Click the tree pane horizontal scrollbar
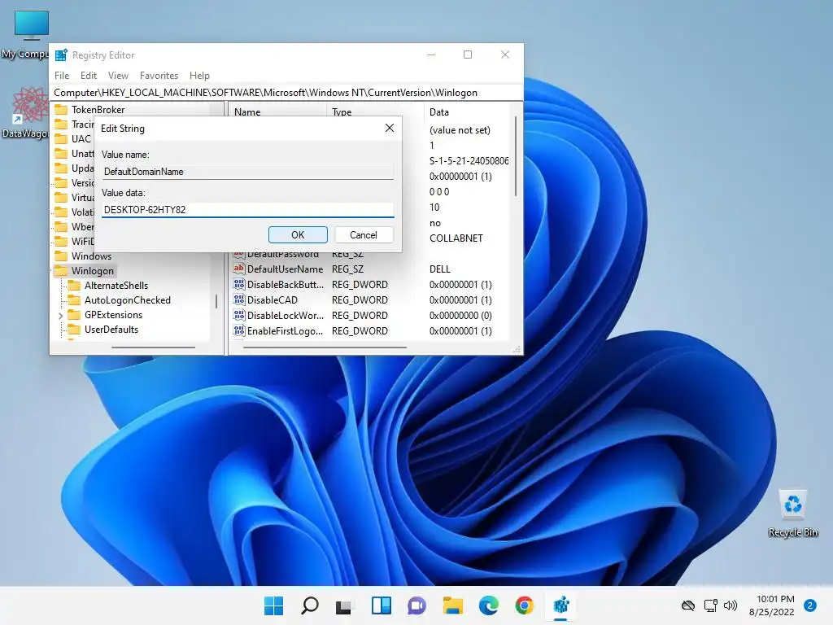This screenshot has width=833, height=625. 153,347
